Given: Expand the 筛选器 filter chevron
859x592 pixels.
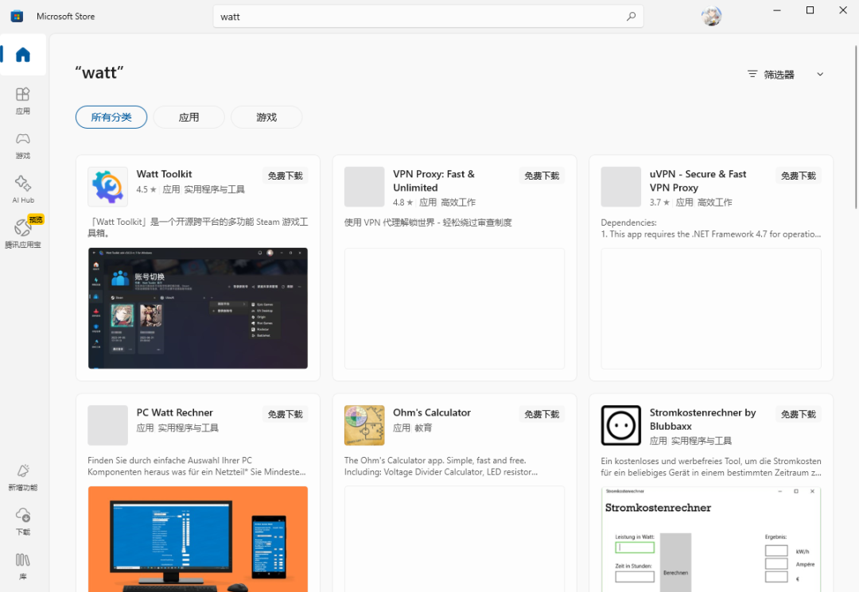Looking at the screenshot, I should [820, 75].
